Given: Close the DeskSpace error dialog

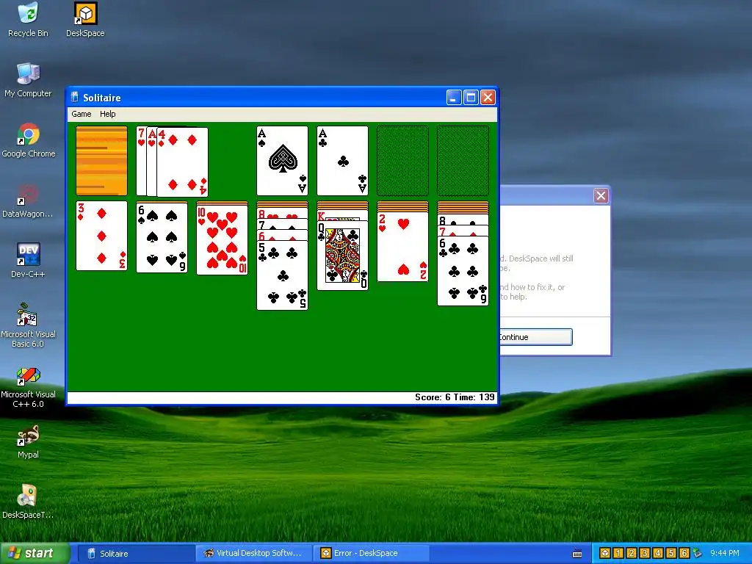Looking at the screenshot, I should (601, 195).
